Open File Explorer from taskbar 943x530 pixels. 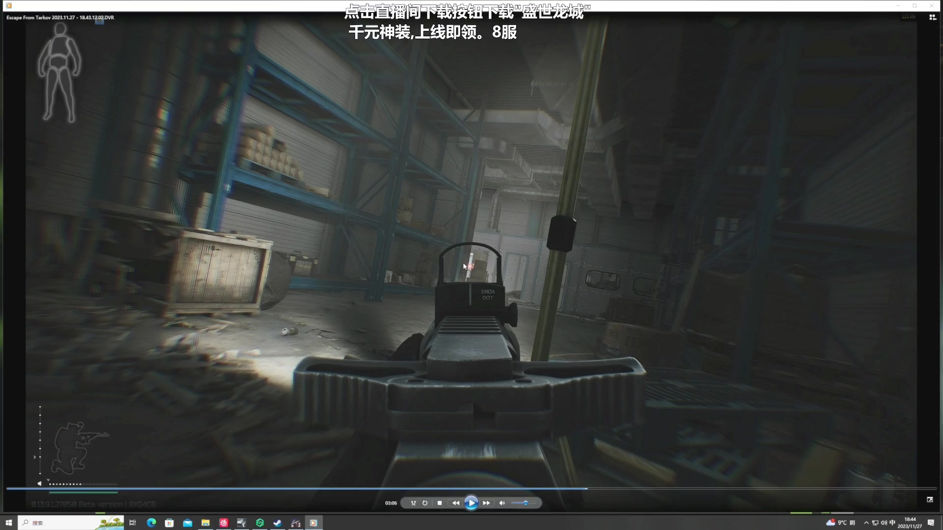tap(205, 523)
